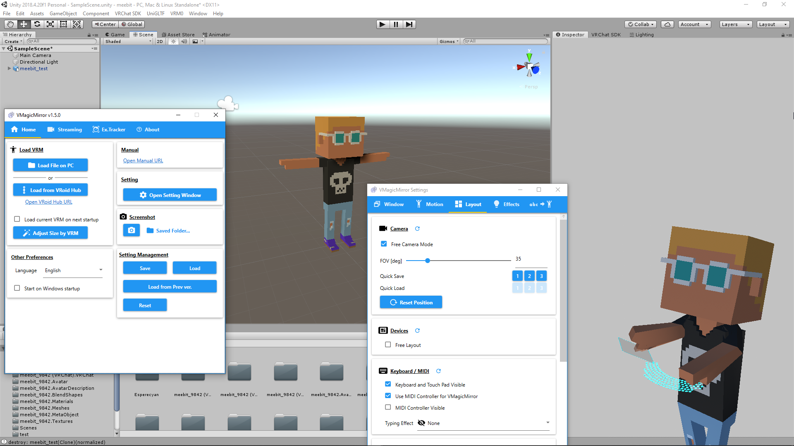
Task: Enable Free Layout checkbox
Action: coord(388,345)
